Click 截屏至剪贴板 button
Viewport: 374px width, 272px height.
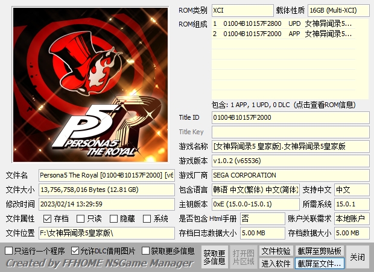click(319, 251)
